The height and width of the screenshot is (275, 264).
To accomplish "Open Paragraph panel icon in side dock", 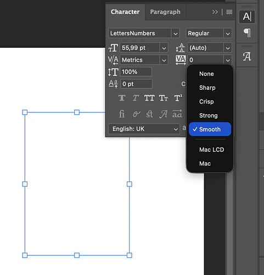I will (x=247, y=33).
